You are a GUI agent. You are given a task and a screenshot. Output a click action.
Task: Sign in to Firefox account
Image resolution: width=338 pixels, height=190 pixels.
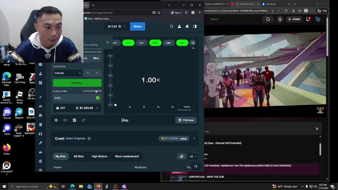pos(176,12)
